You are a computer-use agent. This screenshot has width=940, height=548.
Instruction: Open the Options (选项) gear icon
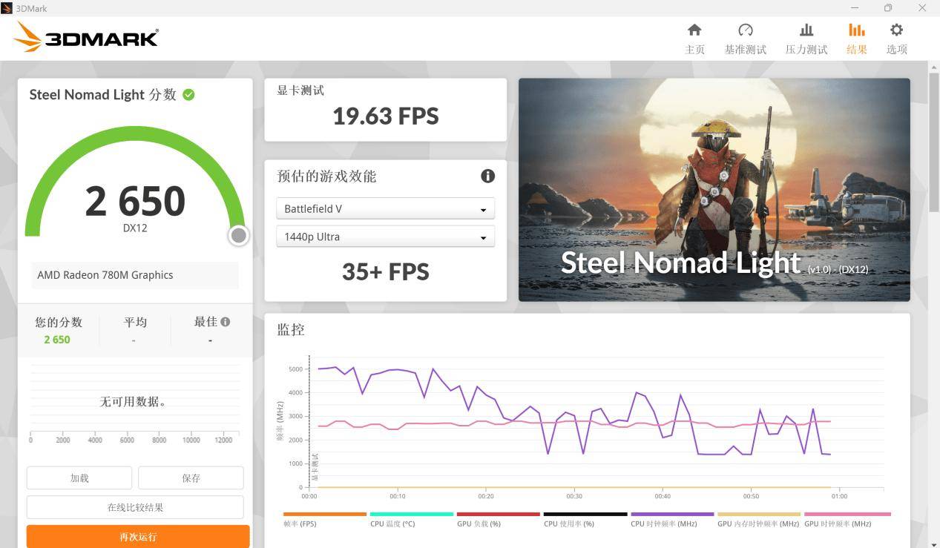896,30
